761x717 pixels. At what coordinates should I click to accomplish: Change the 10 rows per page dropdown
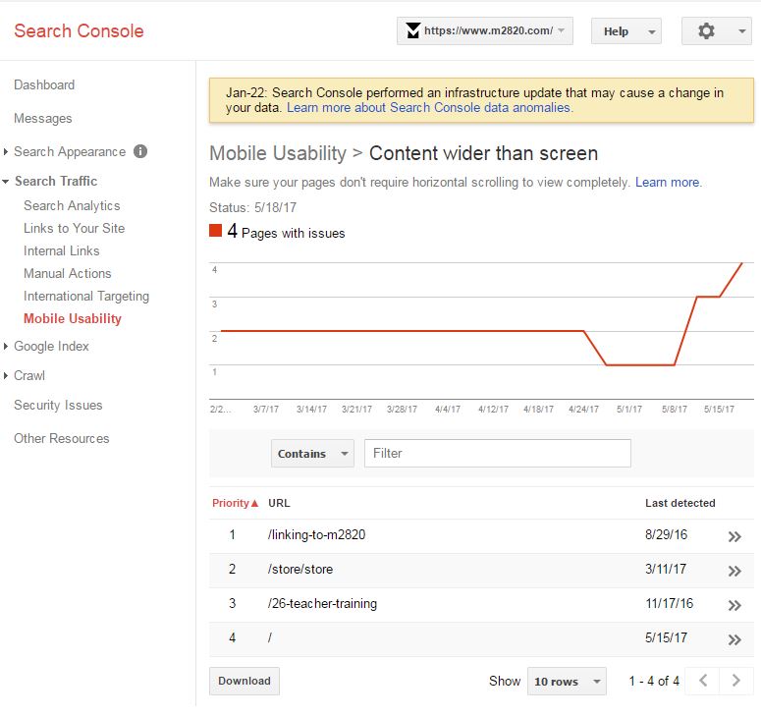567,682
